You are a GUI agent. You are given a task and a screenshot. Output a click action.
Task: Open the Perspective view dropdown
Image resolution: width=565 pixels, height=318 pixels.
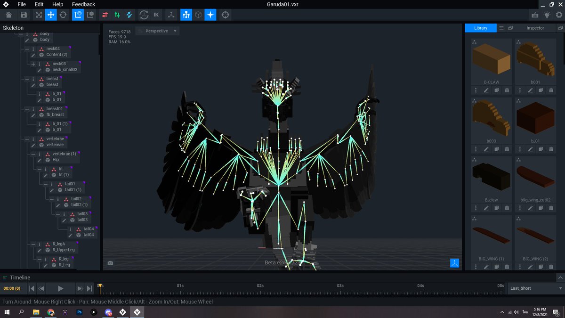(157, 31)
